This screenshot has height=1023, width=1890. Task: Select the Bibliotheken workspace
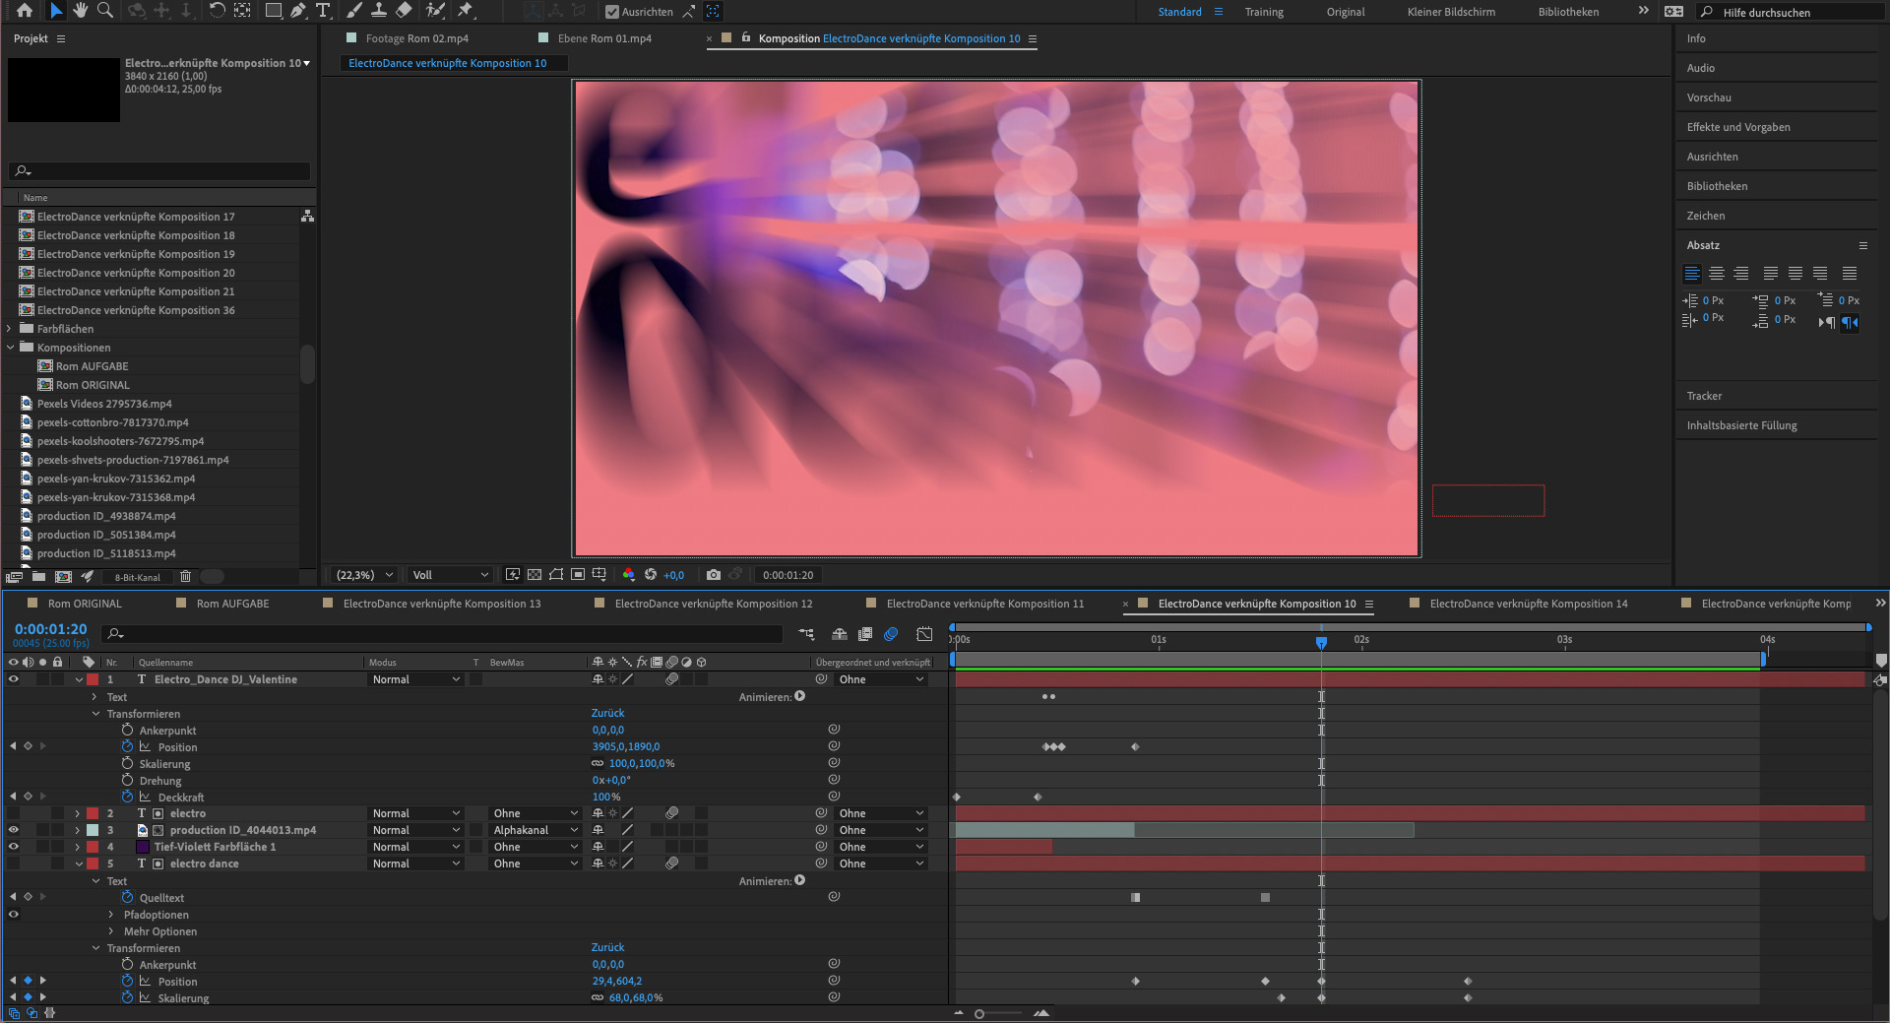click(1568, 12)
